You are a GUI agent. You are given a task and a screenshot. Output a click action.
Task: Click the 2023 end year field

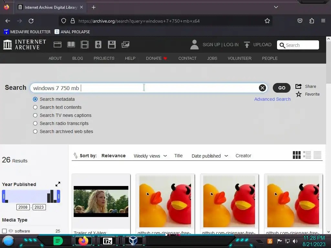click(x=39, y=207)
